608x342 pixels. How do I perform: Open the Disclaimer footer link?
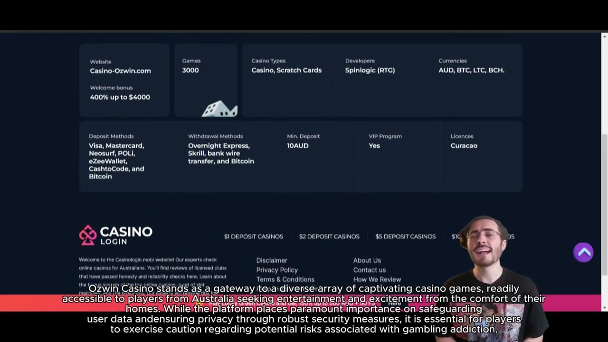(272, 260)
